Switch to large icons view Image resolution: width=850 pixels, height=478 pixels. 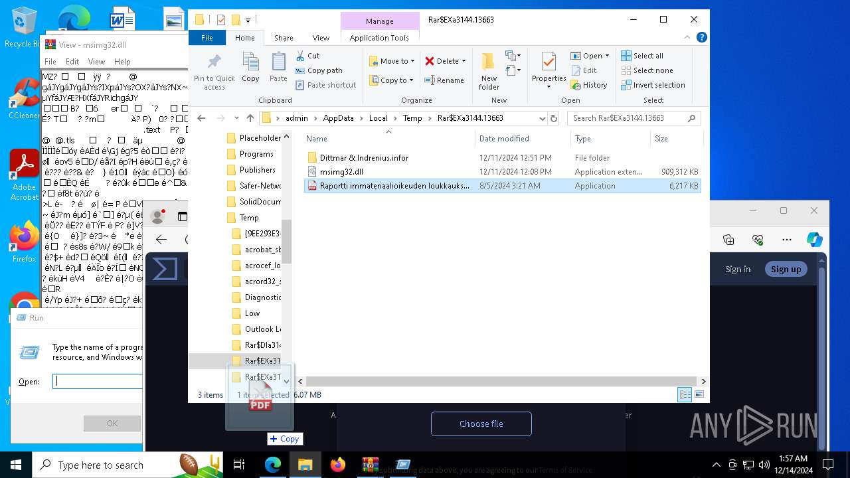(x=699, y=394)
